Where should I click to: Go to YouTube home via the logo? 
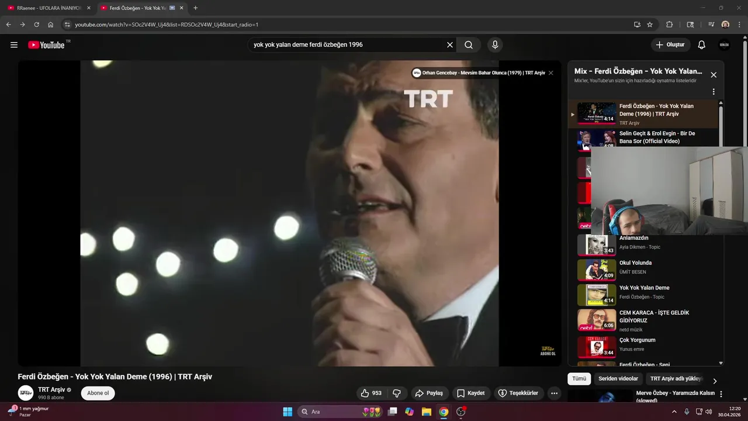point(46,45)
